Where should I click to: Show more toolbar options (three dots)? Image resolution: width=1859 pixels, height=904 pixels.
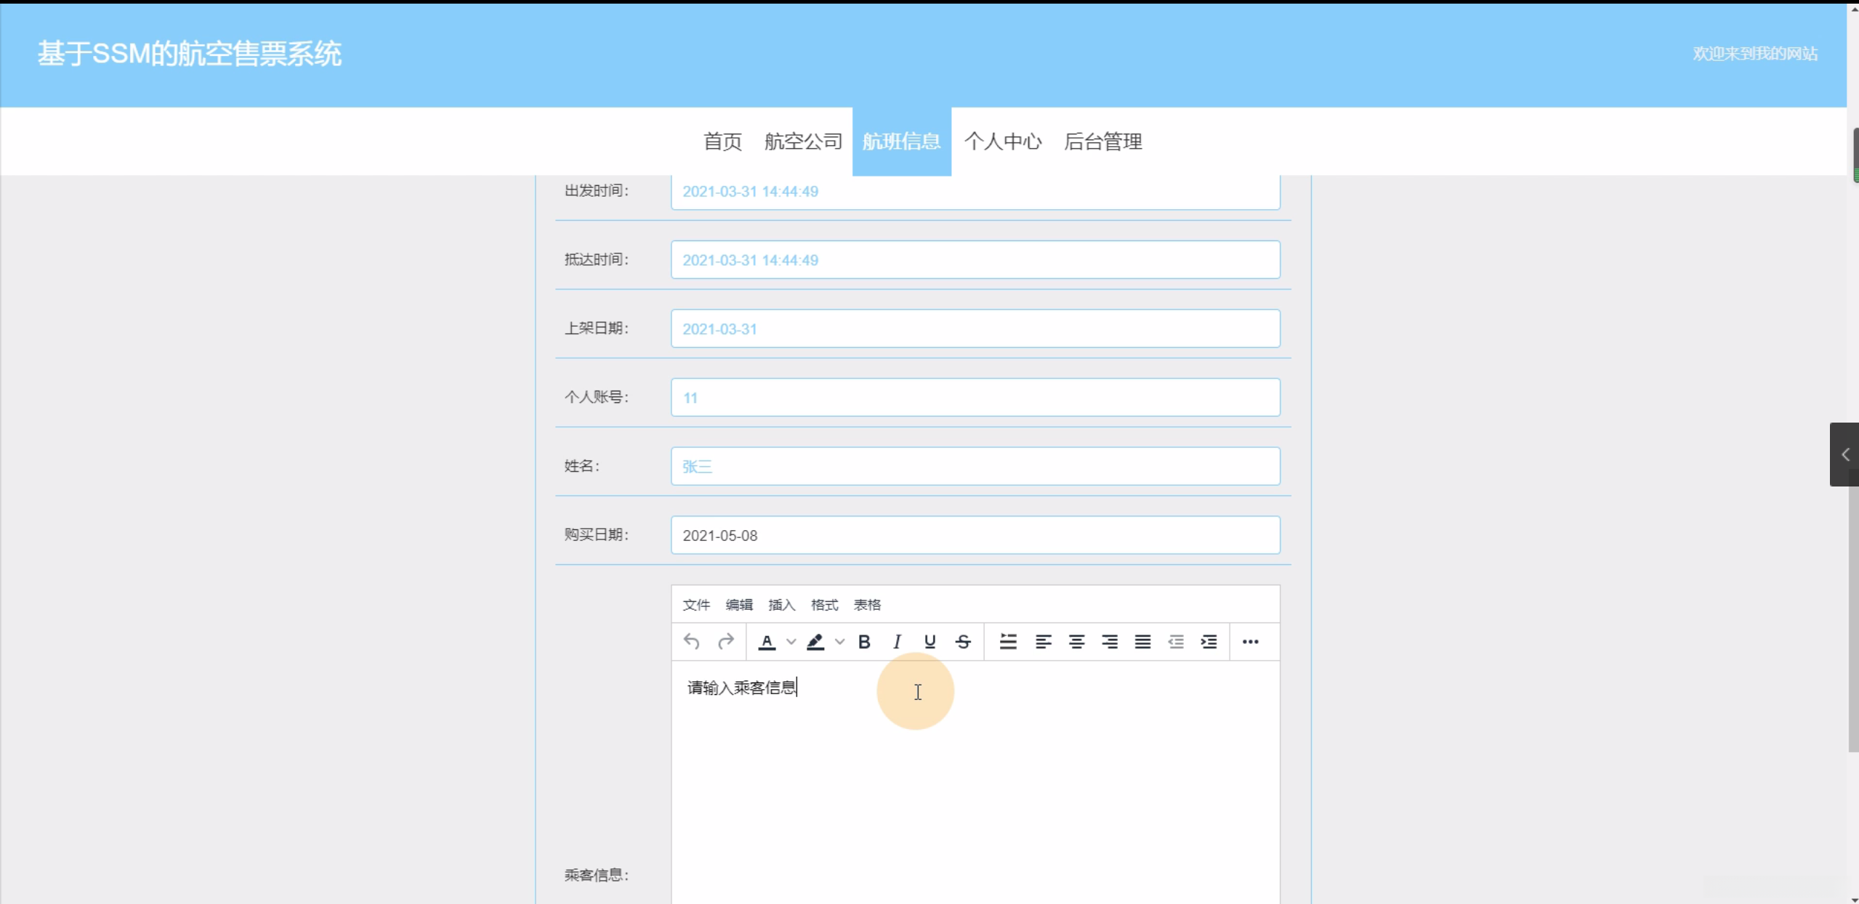point(1250,642)
